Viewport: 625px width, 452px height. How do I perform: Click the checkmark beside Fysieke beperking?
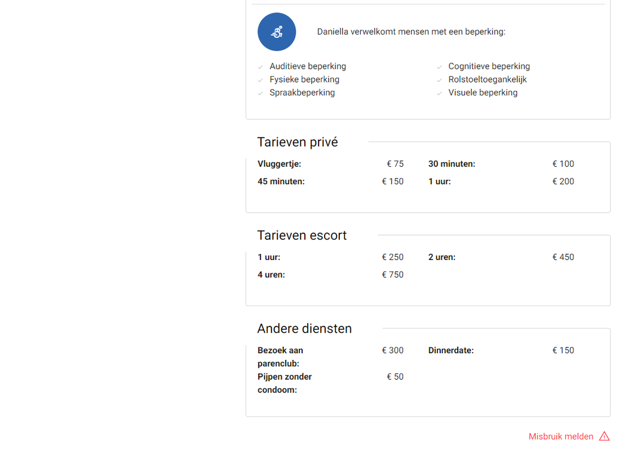pos(260,80)
